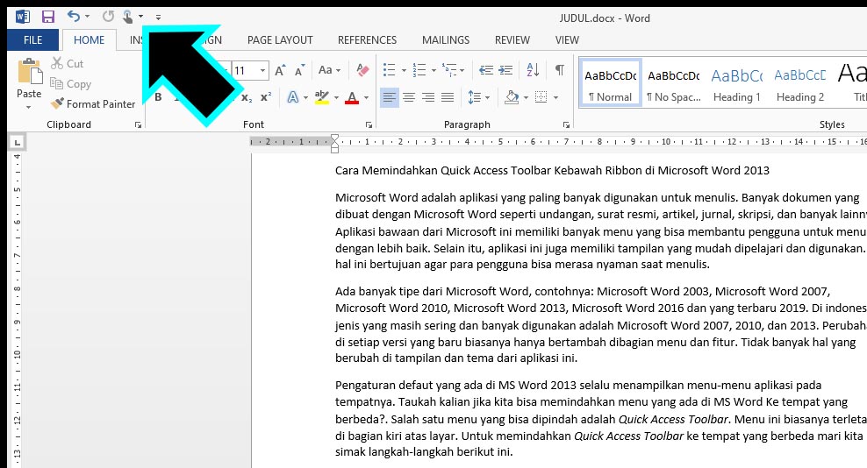Screen dimensions: 867x468
Task: Open the Change Case menu
Action: tap(330, 70)
